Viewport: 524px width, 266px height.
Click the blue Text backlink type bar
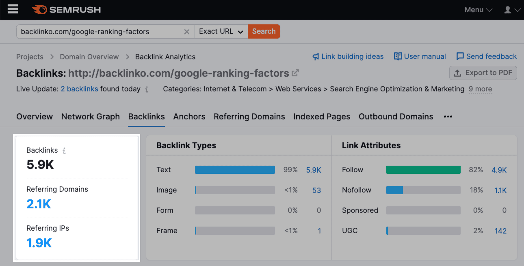point(235,170)
